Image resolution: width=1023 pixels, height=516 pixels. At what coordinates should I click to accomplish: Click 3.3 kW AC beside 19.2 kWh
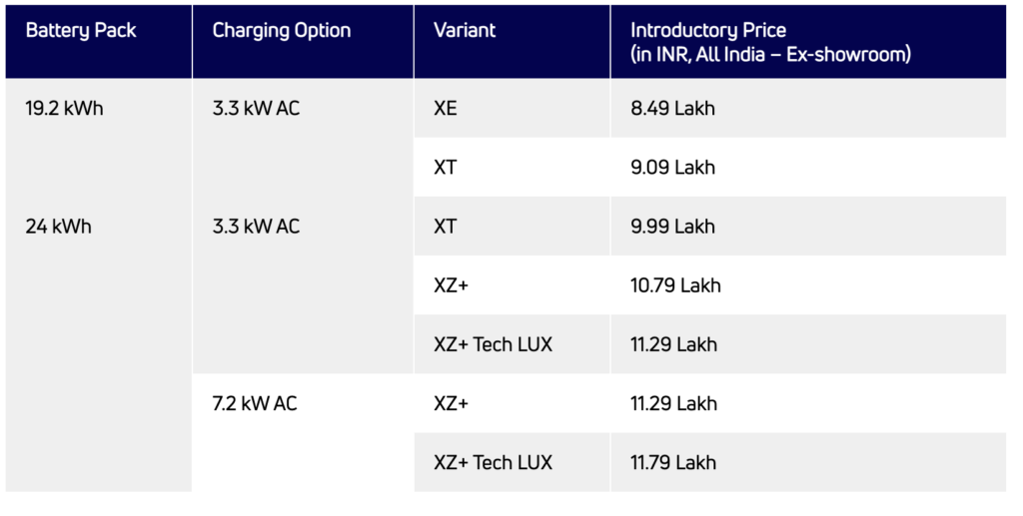tap(256, 109)
